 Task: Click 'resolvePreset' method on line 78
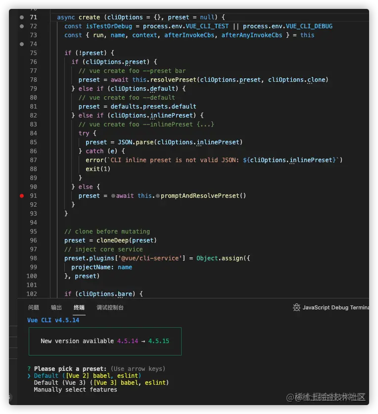(173, 80)
